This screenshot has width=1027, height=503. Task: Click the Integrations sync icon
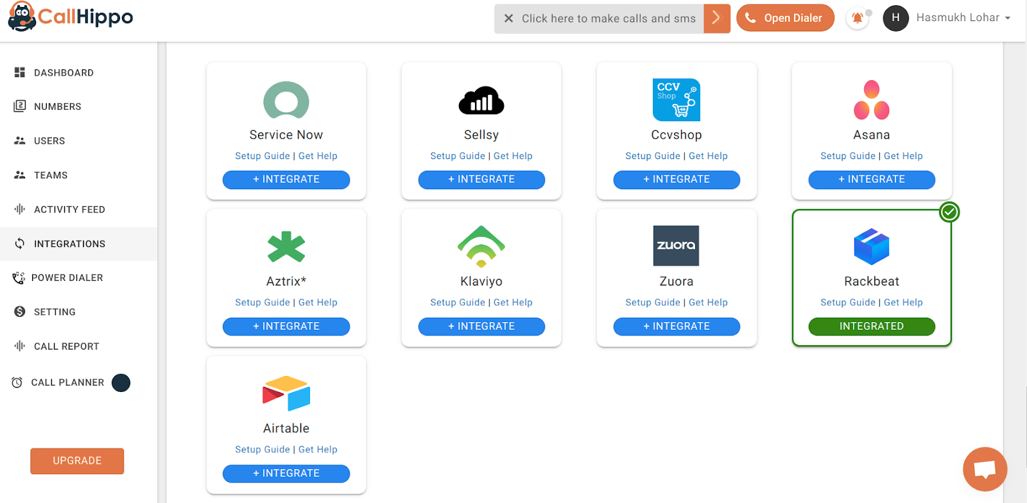click(x=20, y=243)
